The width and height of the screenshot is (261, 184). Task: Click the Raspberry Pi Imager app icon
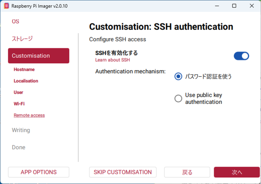[x=6, y=6]
